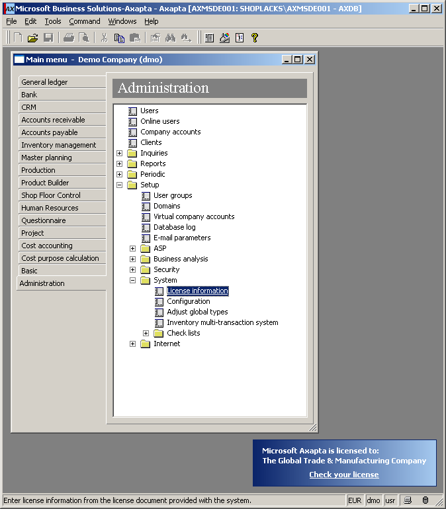Select Virtual company accounts item
This screenshot has width=446, height=509.
pyautogui.click(x=194, y=217)
